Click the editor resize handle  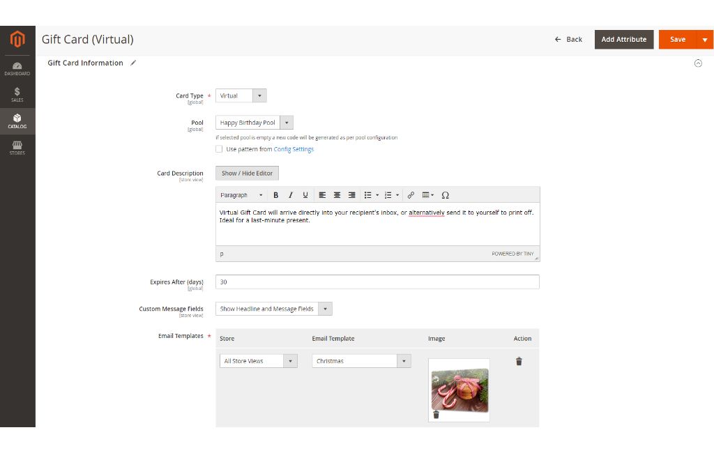[537, 258]
